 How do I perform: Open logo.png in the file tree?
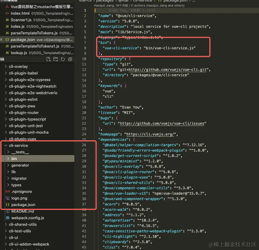point(37,198)
